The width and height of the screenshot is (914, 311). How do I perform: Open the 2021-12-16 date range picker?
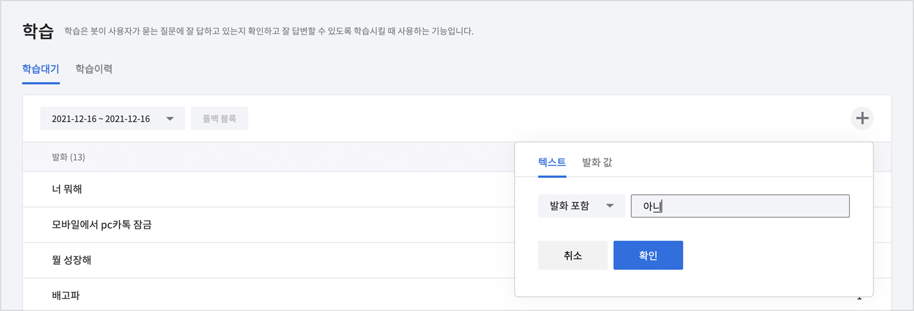point(112,119)
